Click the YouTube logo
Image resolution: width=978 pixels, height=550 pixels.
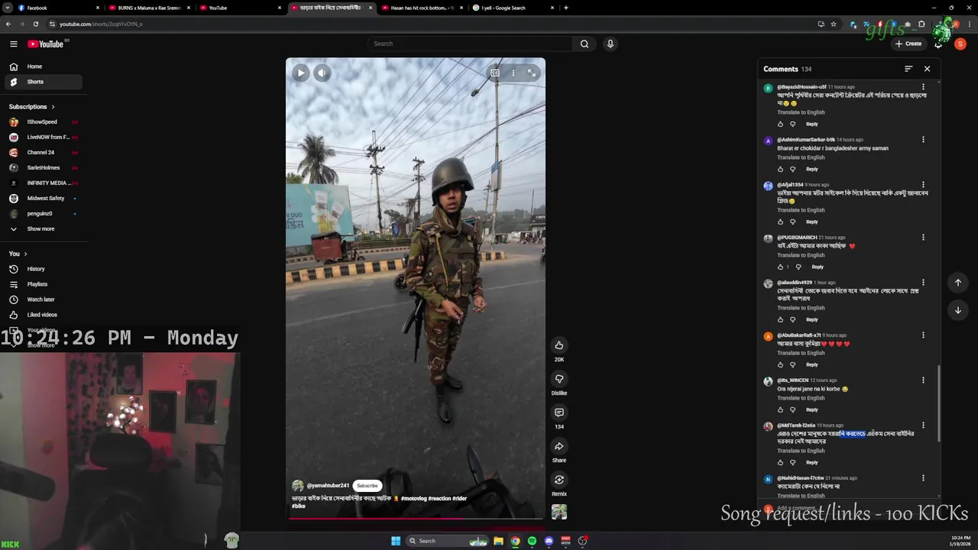(46, 44)
